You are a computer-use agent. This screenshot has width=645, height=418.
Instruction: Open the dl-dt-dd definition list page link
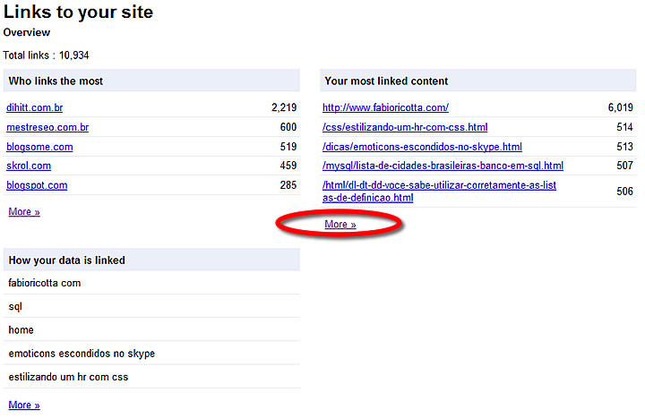tap(439, 191)
